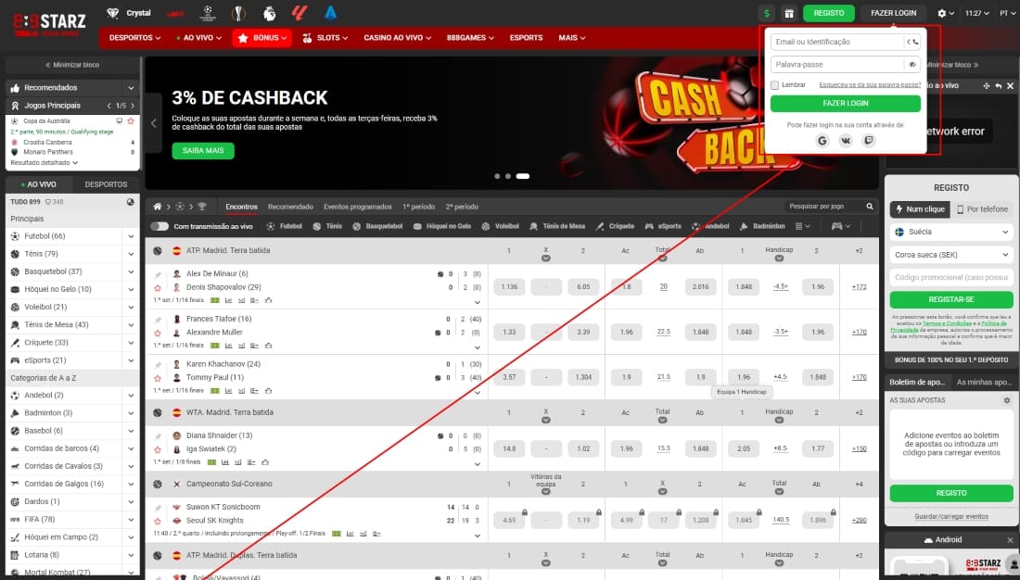Screen dimensions: 1020x580
Task: Go to previous banner slide arrow
Action: point(154,123)
